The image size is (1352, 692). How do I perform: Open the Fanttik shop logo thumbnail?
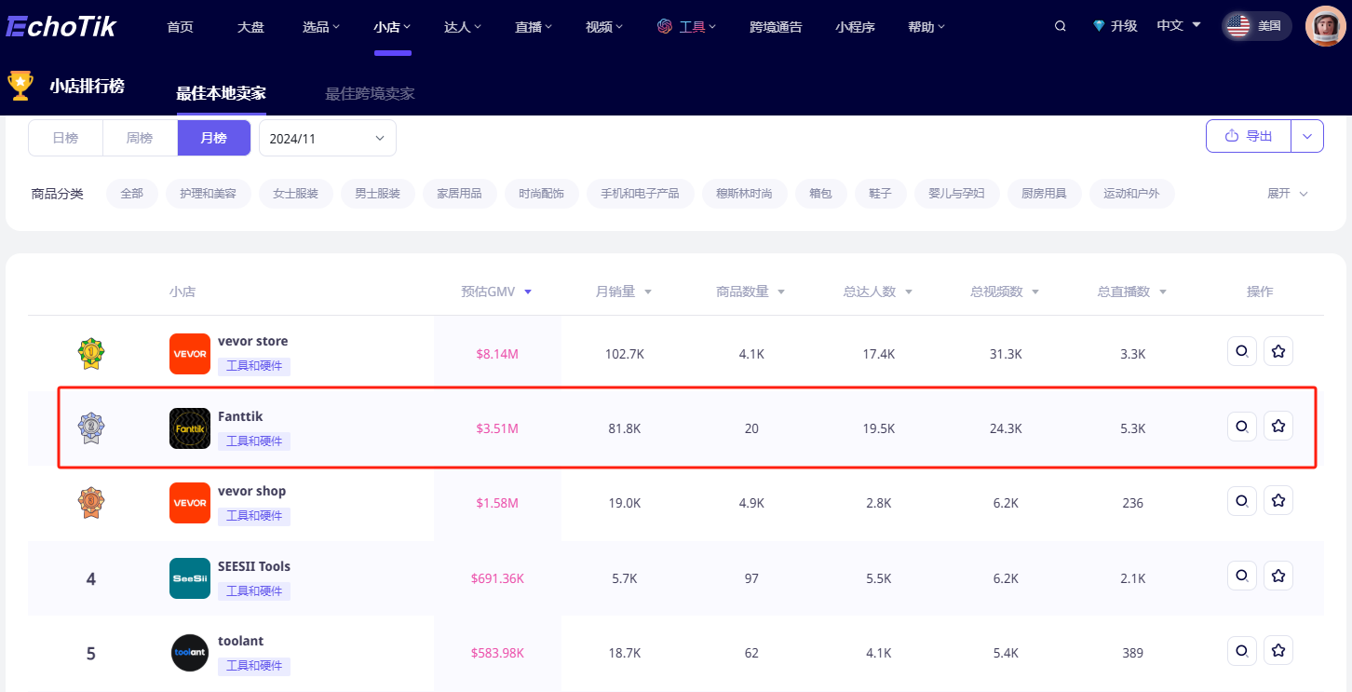(190, 428)
